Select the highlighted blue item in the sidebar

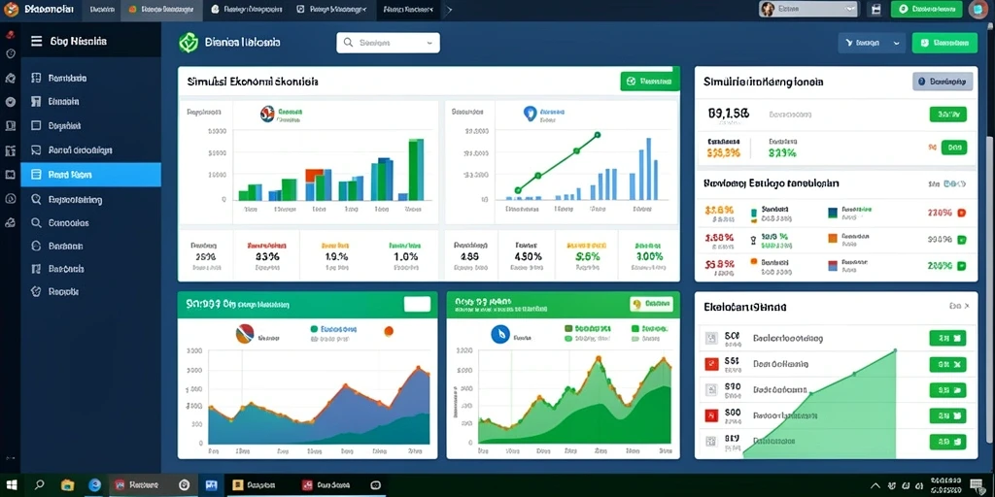[90, 175]
